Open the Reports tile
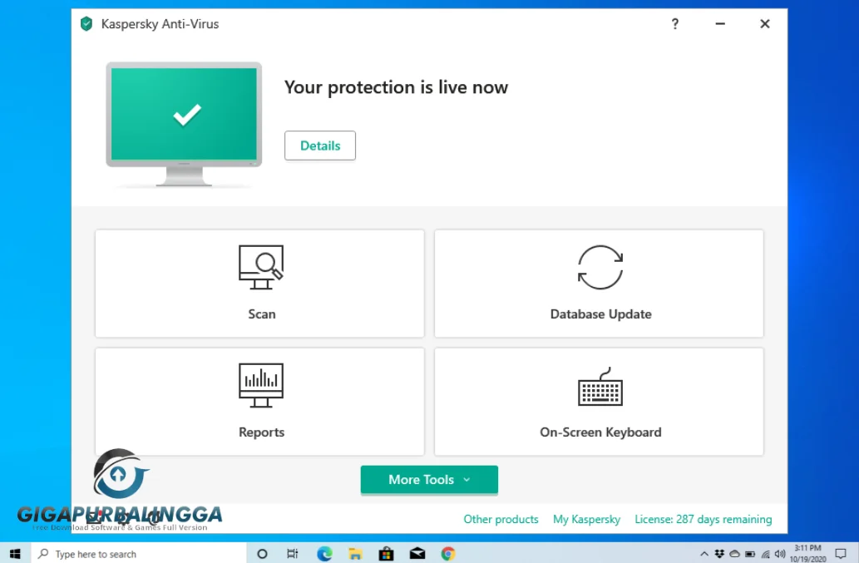Screen dimensions: 859x563 tap(259, 402)
